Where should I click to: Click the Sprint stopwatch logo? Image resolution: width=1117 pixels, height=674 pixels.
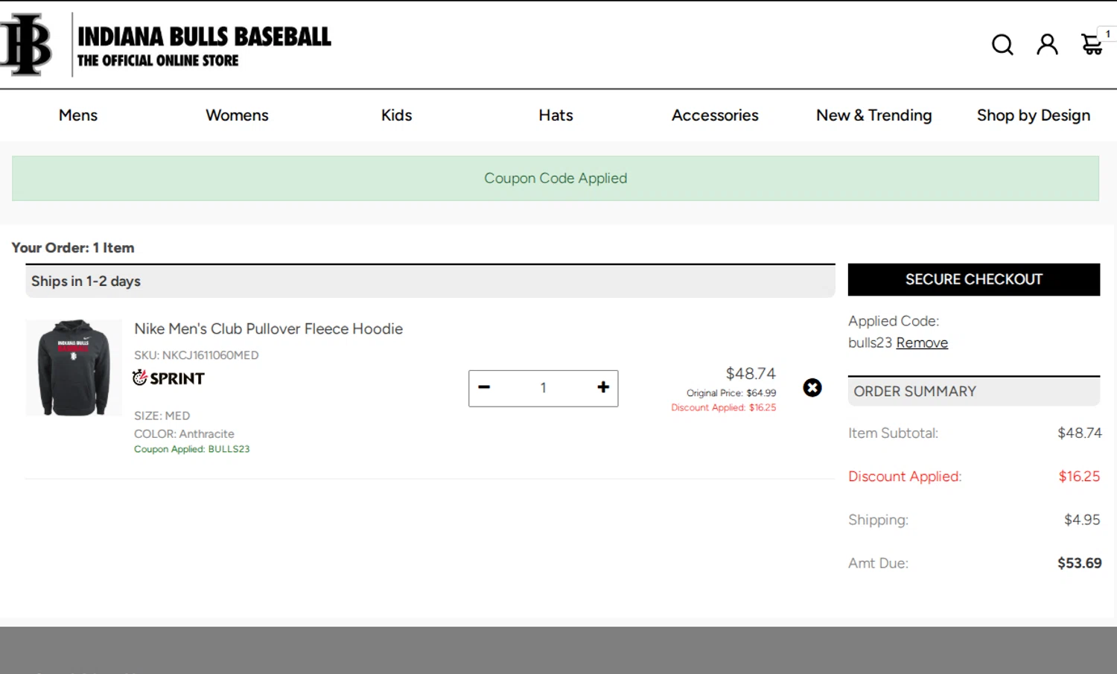(x=168, y=378)
